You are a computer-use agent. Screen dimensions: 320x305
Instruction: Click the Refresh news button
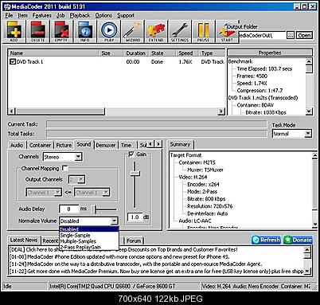(267, 240)
